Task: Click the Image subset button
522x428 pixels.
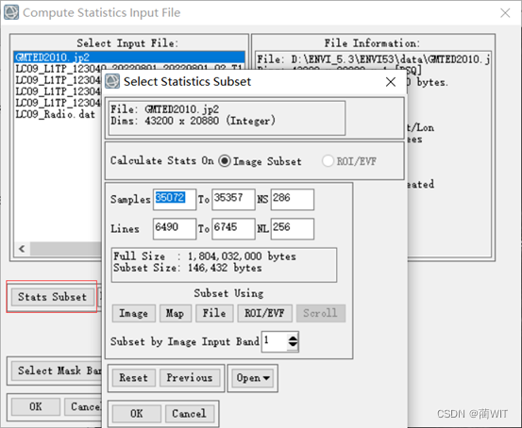Action: (133, 313)
